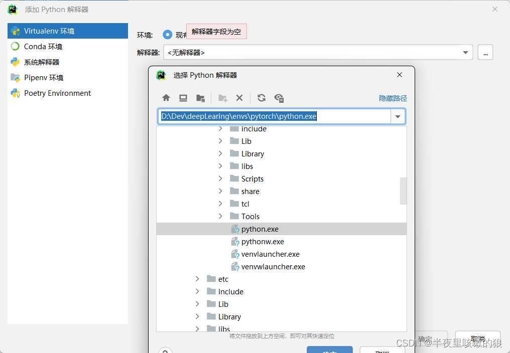The height and width of the screenshot is (353, 510).
Task: Select outer Library folder near bottom
Action: [x=281, y=316]
